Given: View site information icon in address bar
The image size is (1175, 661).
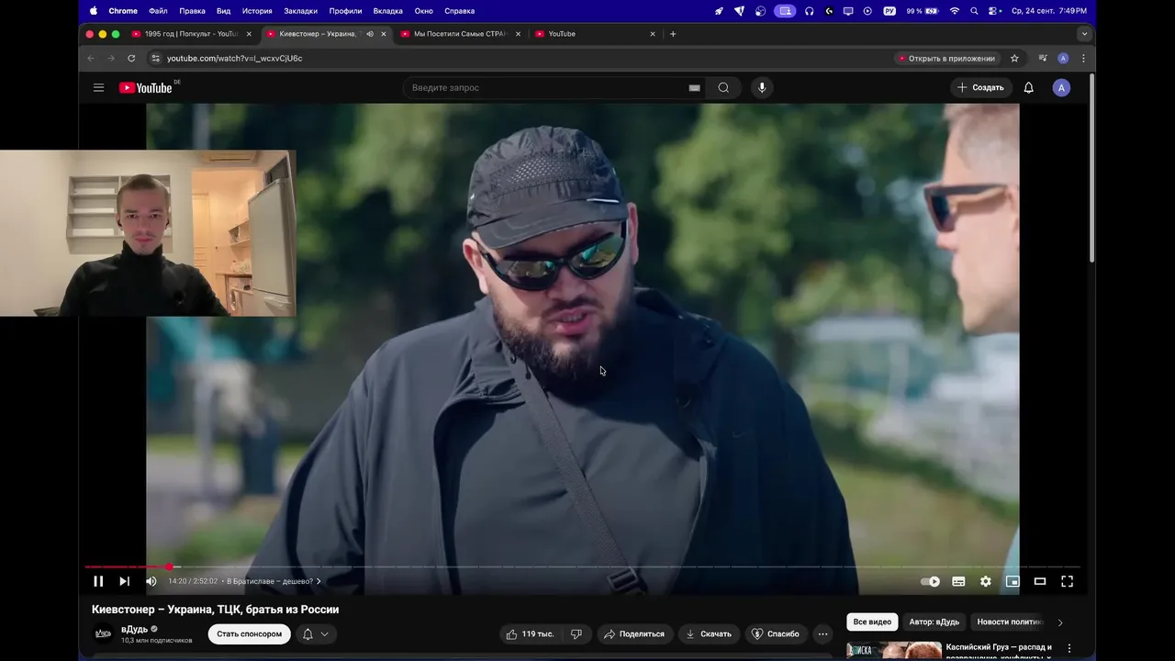Looking at the screenshot, I should tap(155, 58).
